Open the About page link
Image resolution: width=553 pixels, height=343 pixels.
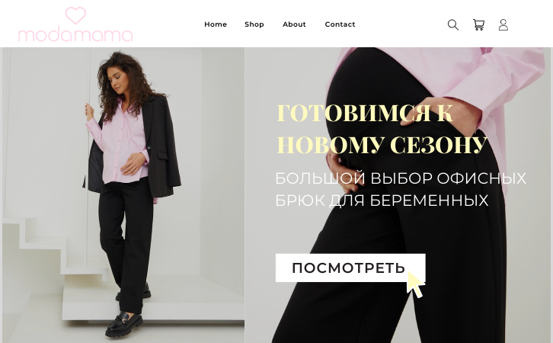coord(294,24)
